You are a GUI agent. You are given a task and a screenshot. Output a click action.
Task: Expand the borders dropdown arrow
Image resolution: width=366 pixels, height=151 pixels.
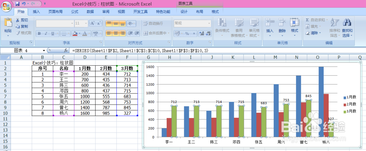click(69, 34)
